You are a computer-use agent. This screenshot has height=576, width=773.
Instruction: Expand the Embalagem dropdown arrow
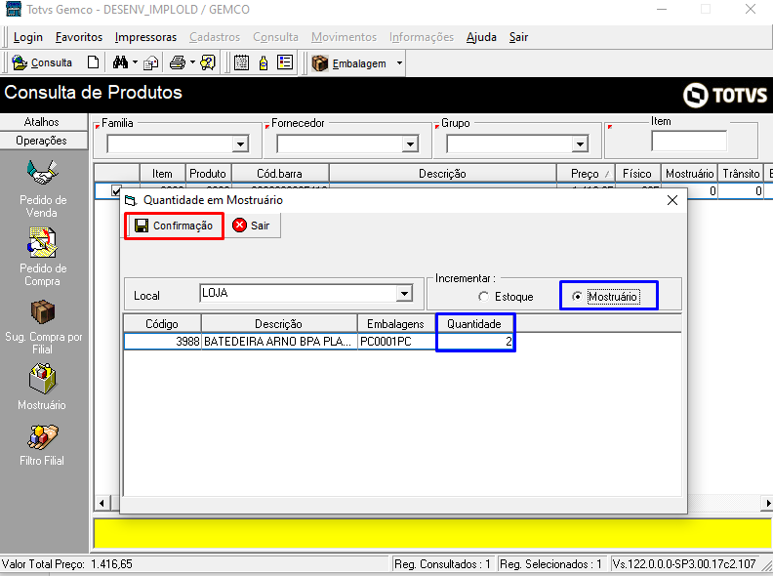[399, 63]
